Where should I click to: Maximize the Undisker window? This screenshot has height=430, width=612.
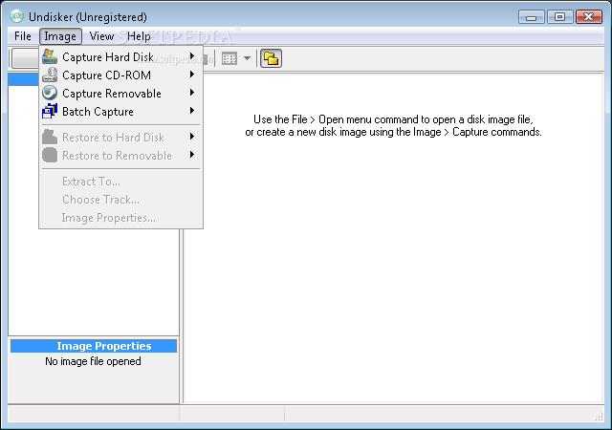click(559, 17)
